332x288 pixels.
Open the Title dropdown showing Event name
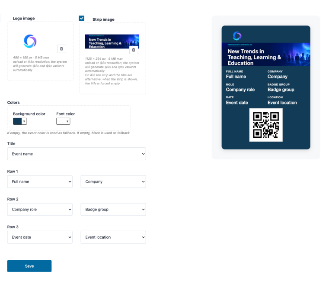pos(77,154)
